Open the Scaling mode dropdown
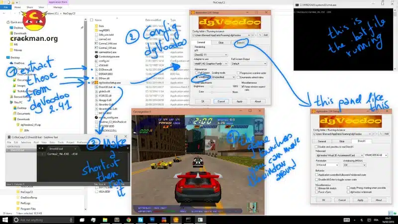The width and height of the screenshot is (398, 224). (223, 77)
